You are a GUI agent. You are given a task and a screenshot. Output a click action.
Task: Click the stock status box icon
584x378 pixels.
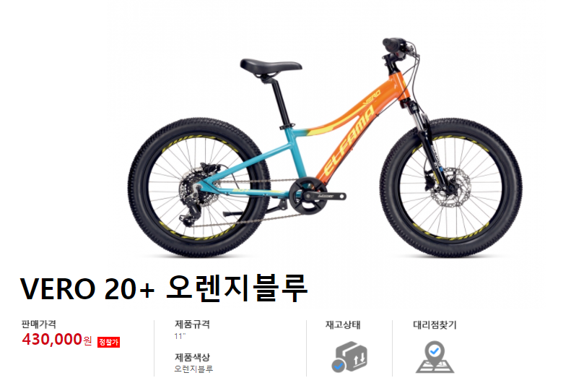pos(349,357)
